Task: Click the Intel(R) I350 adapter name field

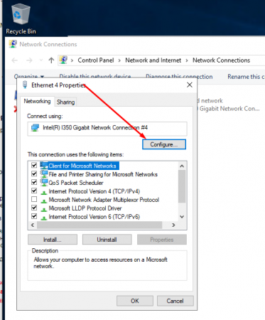Action: pos(107,129)
